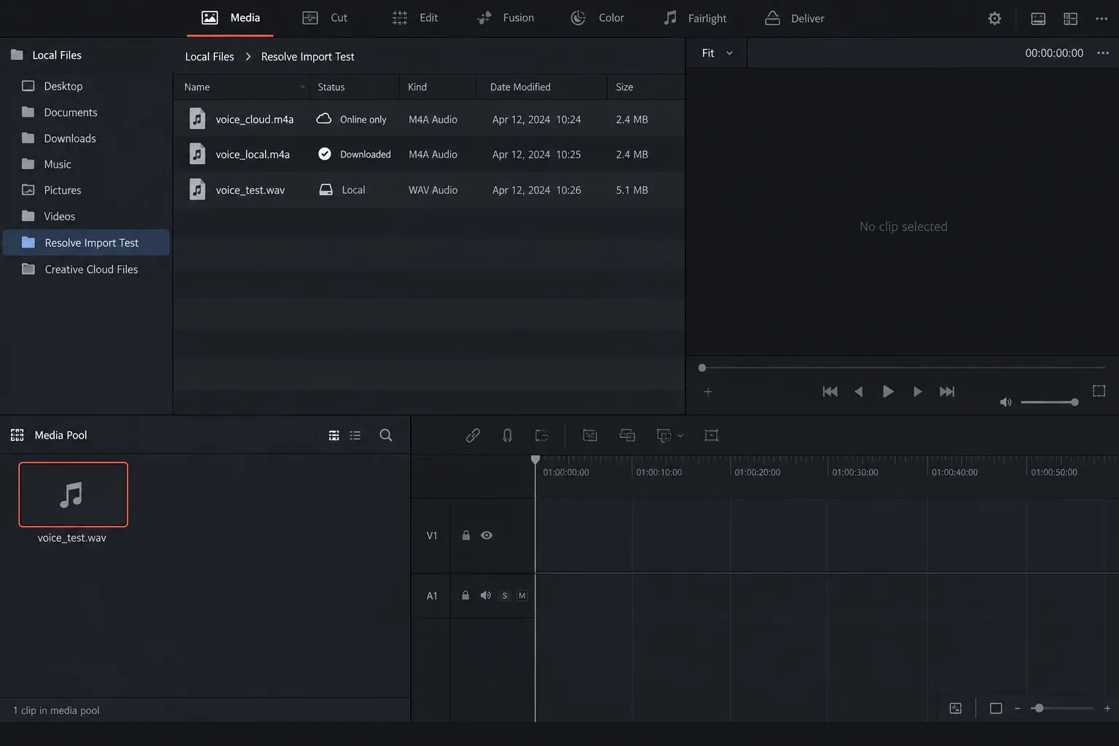Click the plus icon below viewer
Viewport: 1119px width, 746px height.
point(707,391)
